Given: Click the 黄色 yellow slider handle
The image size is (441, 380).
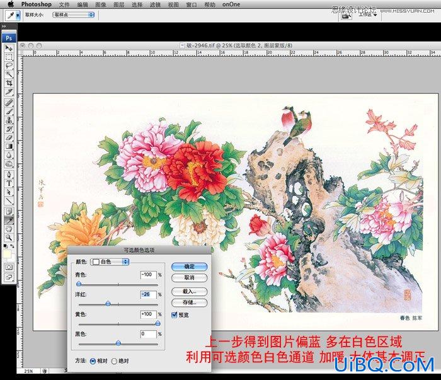Looking at the screenshot, I should (157, 323).
